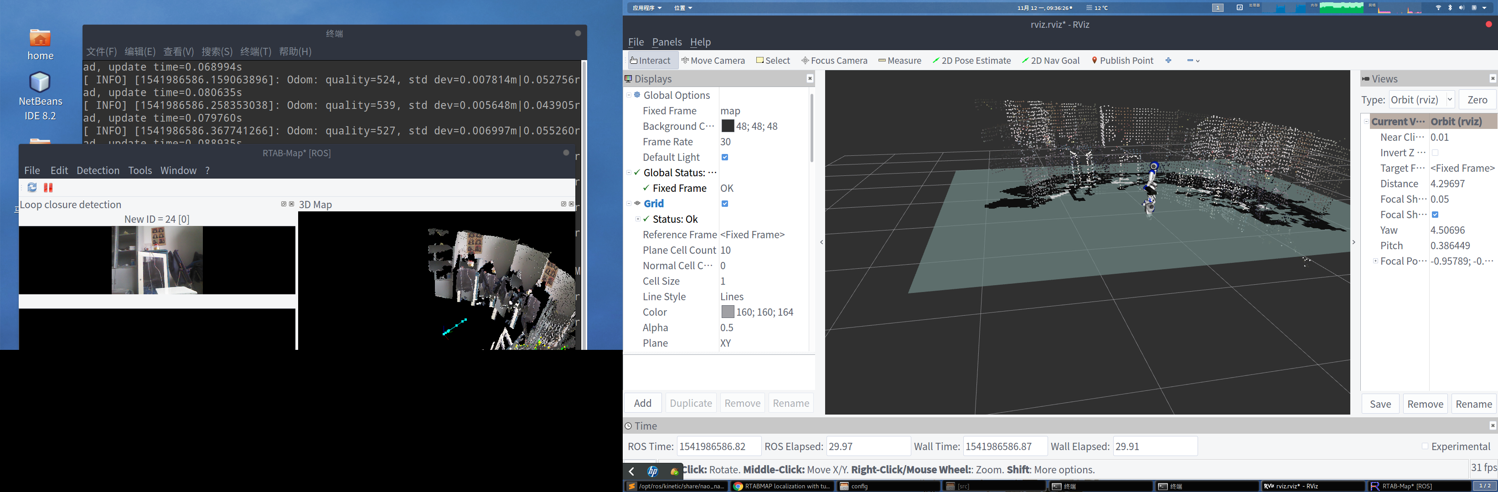Select the Publish Point tool

click(x=1122, y=61)
